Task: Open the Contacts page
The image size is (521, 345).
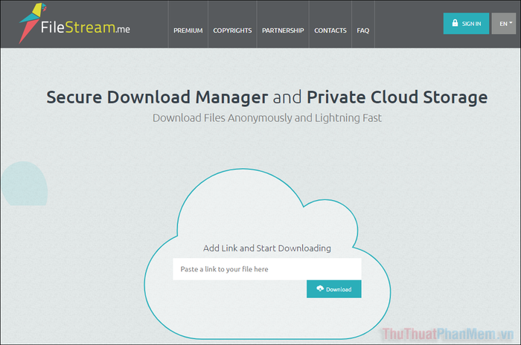Action: [330, 30]
